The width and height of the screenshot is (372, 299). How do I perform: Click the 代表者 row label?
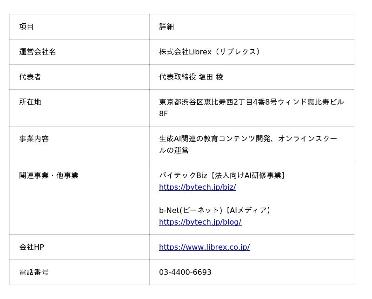click(30, 77)
